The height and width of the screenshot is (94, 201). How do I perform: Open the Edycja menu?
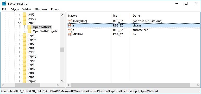[x=15, y=9]
